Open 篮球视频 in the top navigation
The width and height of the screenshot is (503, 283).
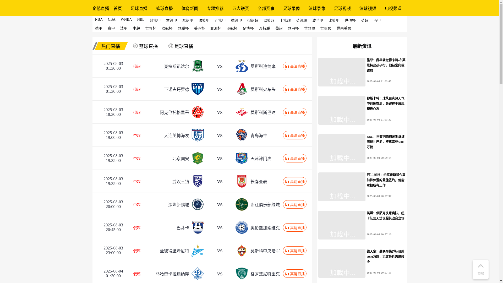(368, 8)
